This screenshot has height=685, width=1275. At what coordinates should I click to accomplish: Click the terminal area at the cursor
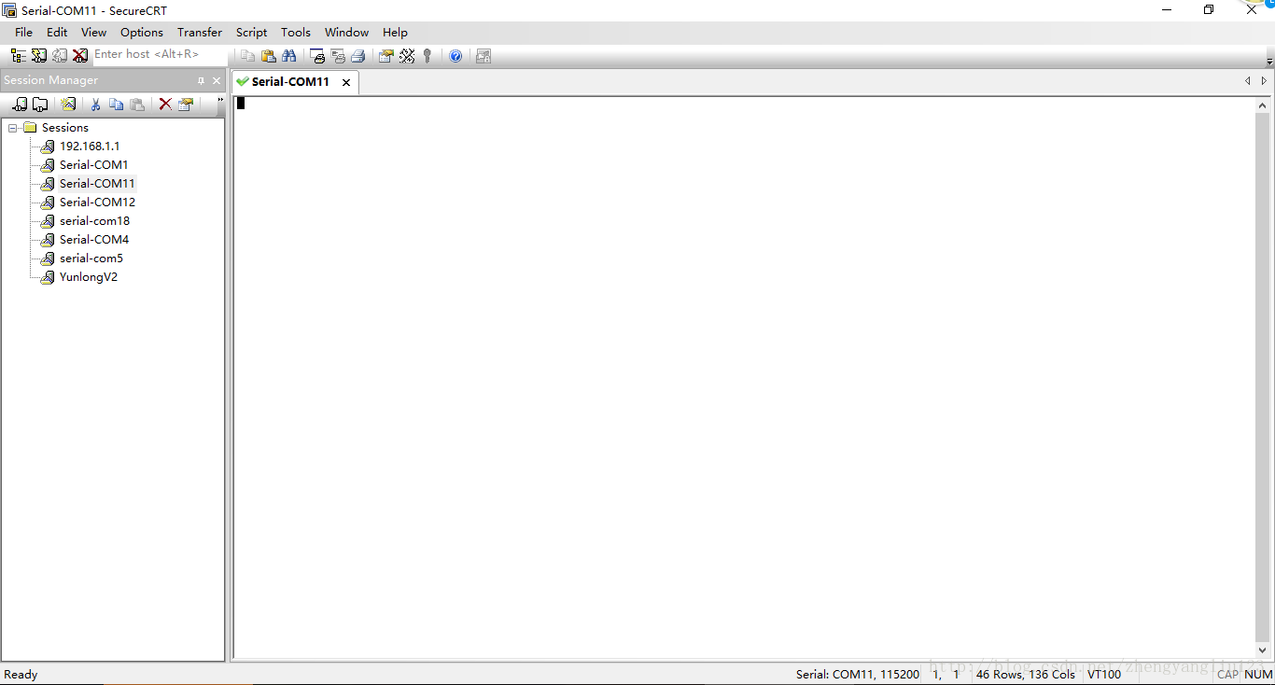click(241, 104)
